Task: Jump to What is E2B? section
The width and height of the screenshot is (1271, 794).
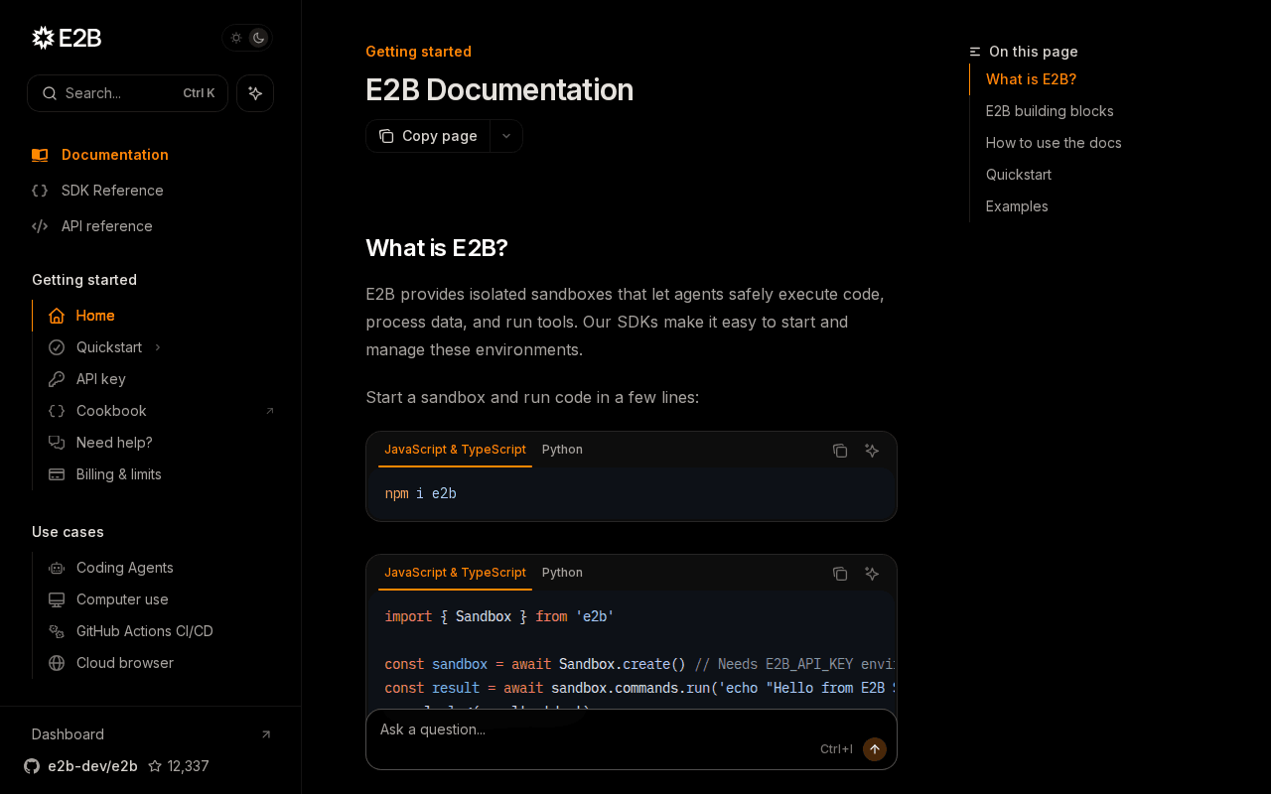Action: pos(1031,79)
